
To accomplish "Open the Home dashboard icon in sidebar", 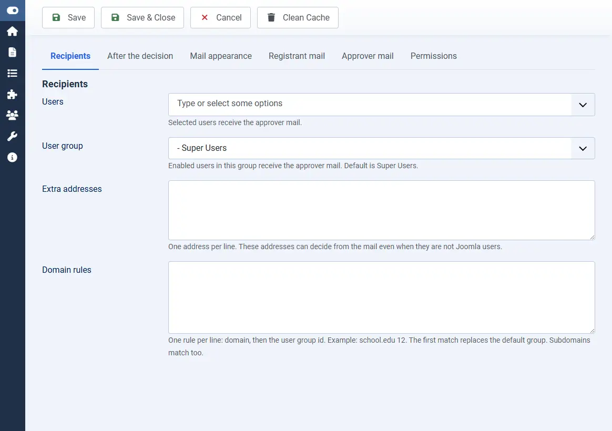I will (x=13, y=31).
